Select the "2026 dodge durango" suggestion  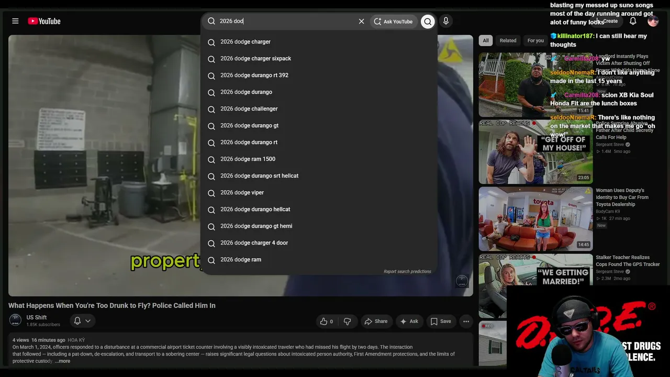tap(319, 92)
